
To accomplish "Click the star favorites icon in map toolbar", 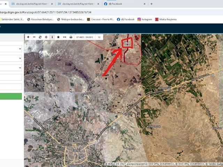I will click(58, 37).
